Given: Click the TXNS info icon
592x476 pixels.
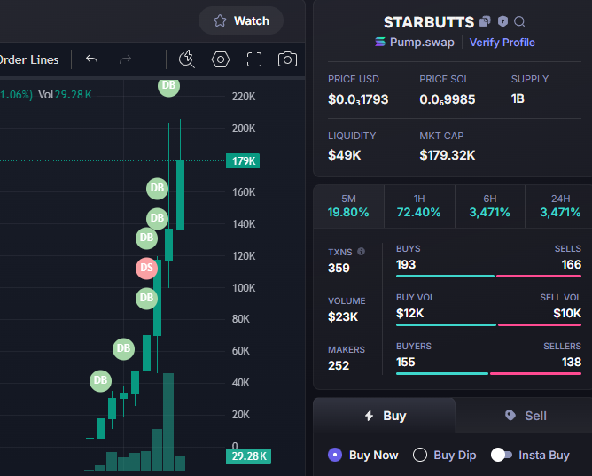Looking at the screenshot, I should tap(362, 252).
